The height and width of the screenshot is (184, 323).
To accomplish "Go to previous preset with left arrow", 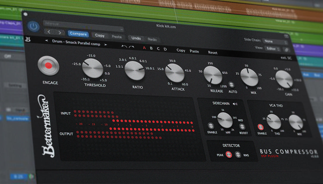I will pos(47,41).
